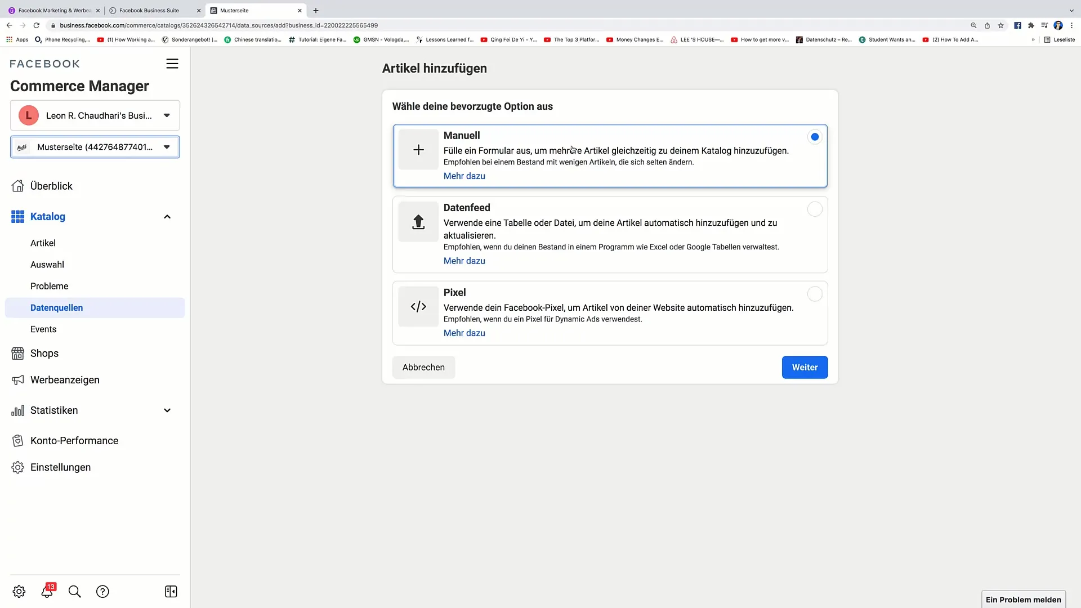Click the help circle icon at bottom

tap(102, 592)
